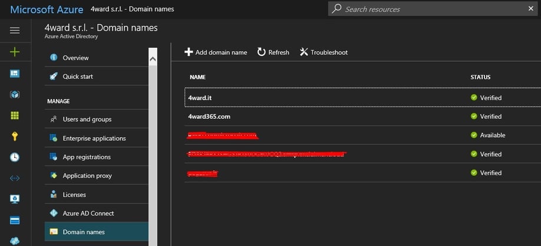Open Application proxy

pyautogui.click(x=97, y=176)
